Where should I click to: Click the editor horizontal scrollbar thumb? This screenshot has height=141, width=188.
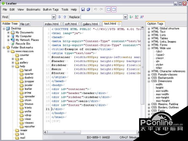(x=64, y=132)
